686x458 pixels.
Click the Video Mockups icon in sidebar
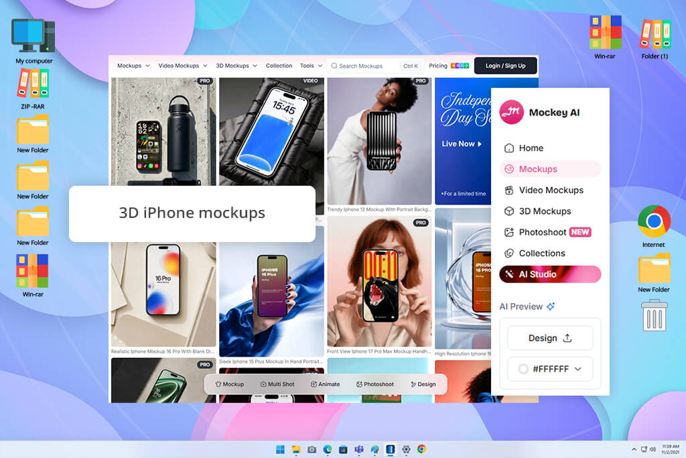[509, 190]
